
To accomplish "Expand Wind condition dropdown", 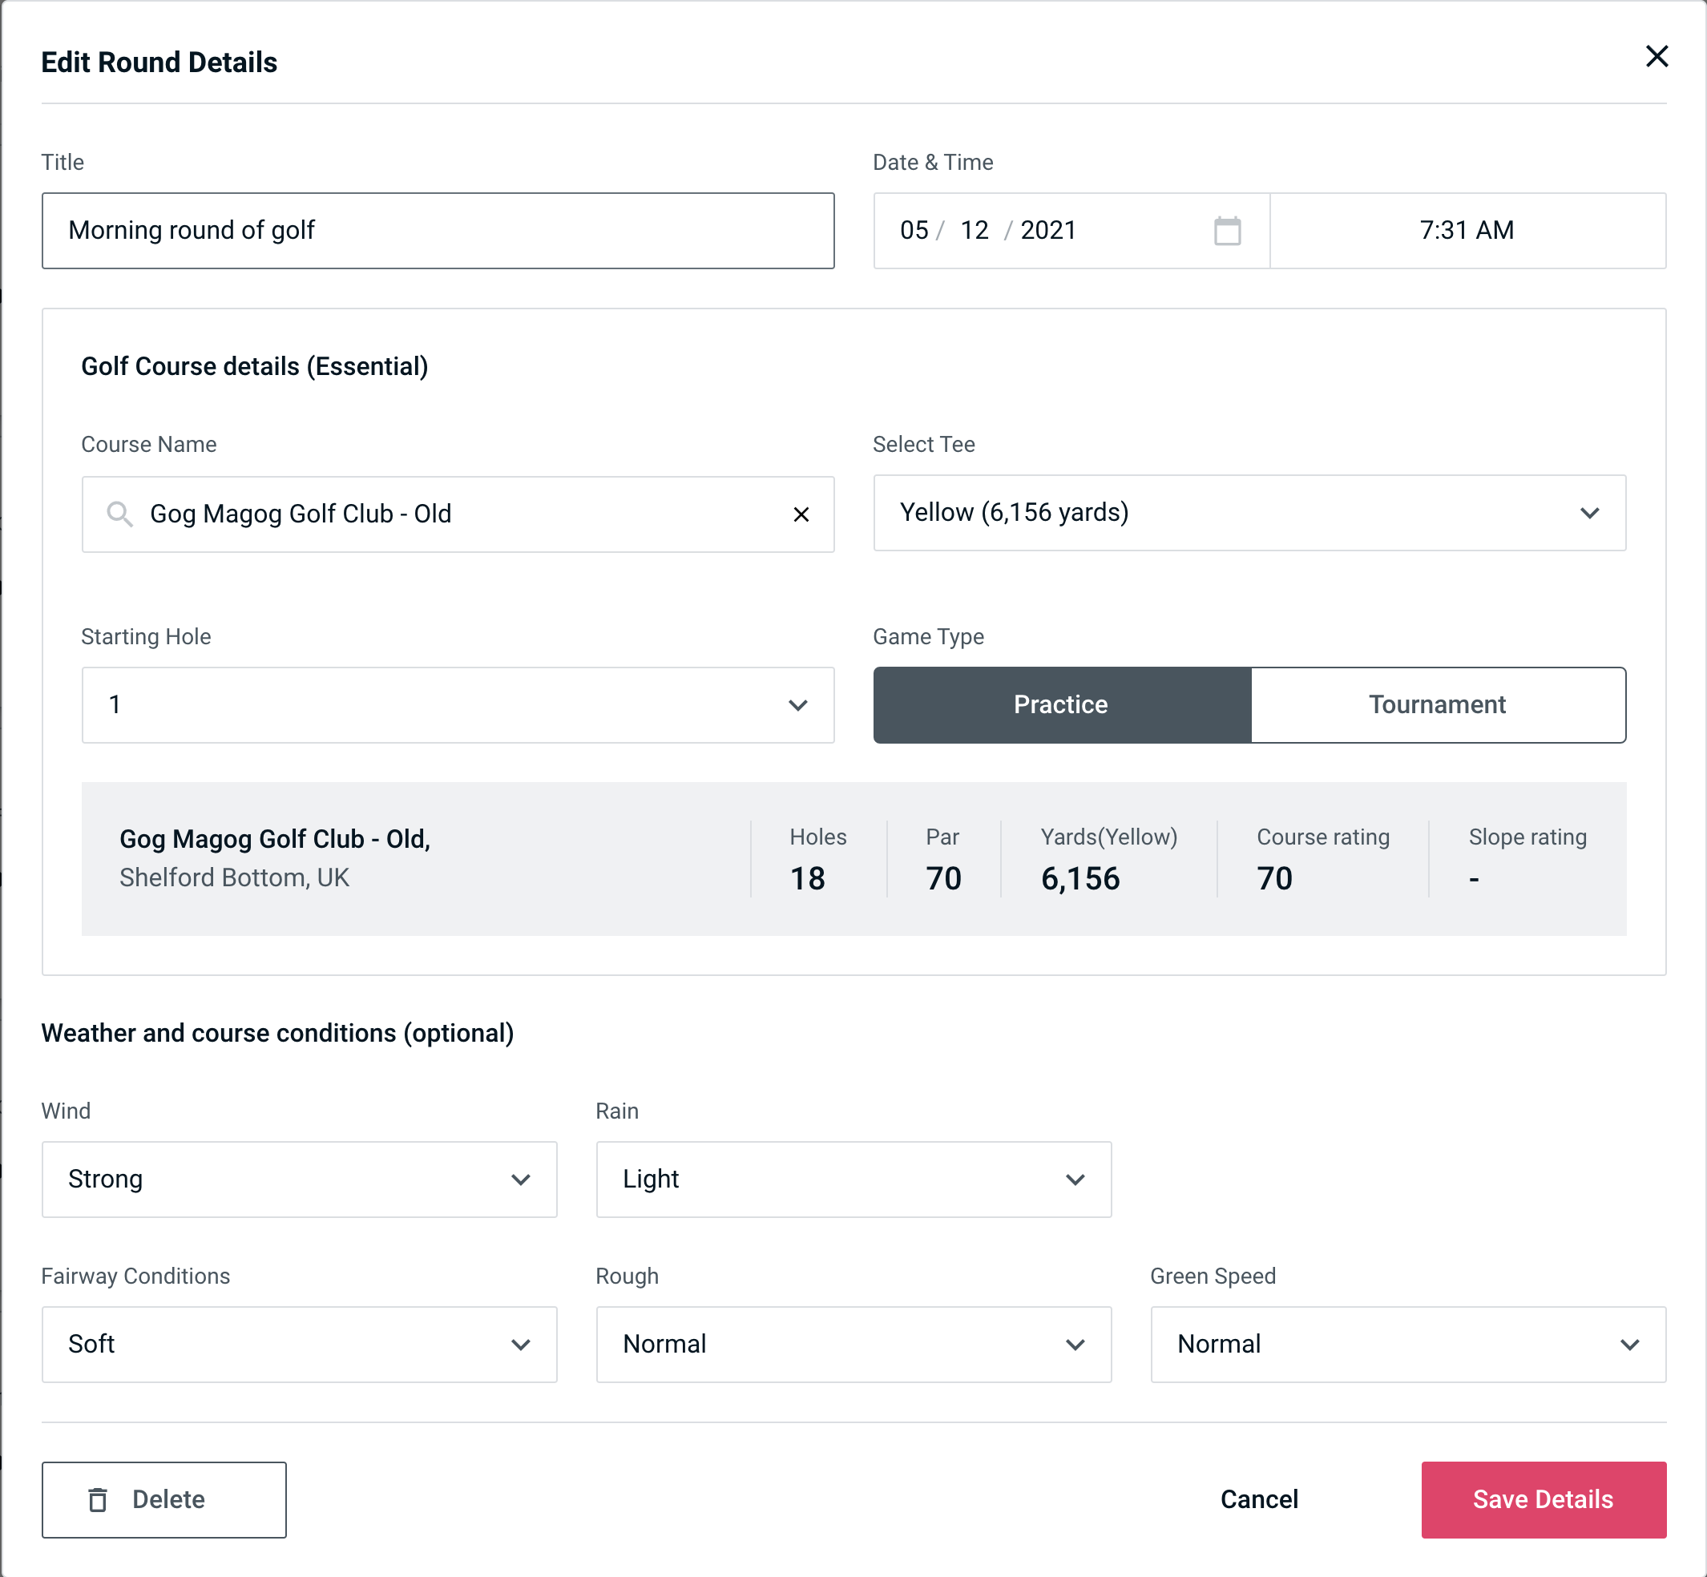I will click(299, 1179).
